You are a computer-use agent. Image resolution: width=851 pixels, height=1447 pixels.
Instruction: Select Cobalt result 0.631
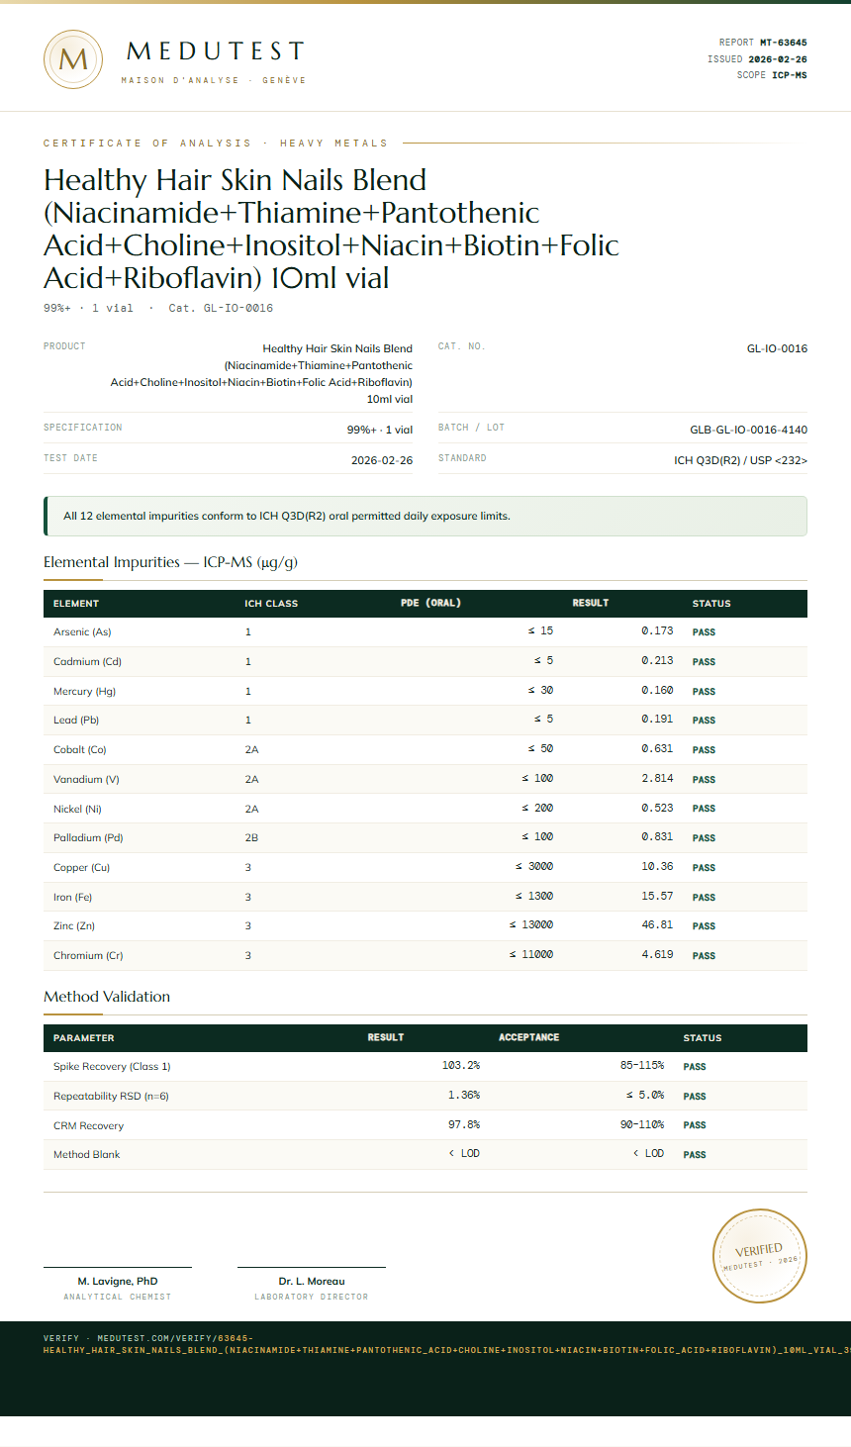tap(657, 748)
